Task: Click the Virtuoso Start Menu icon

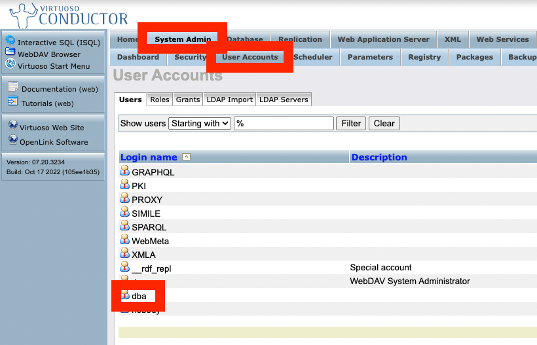Action: (10, 64)
